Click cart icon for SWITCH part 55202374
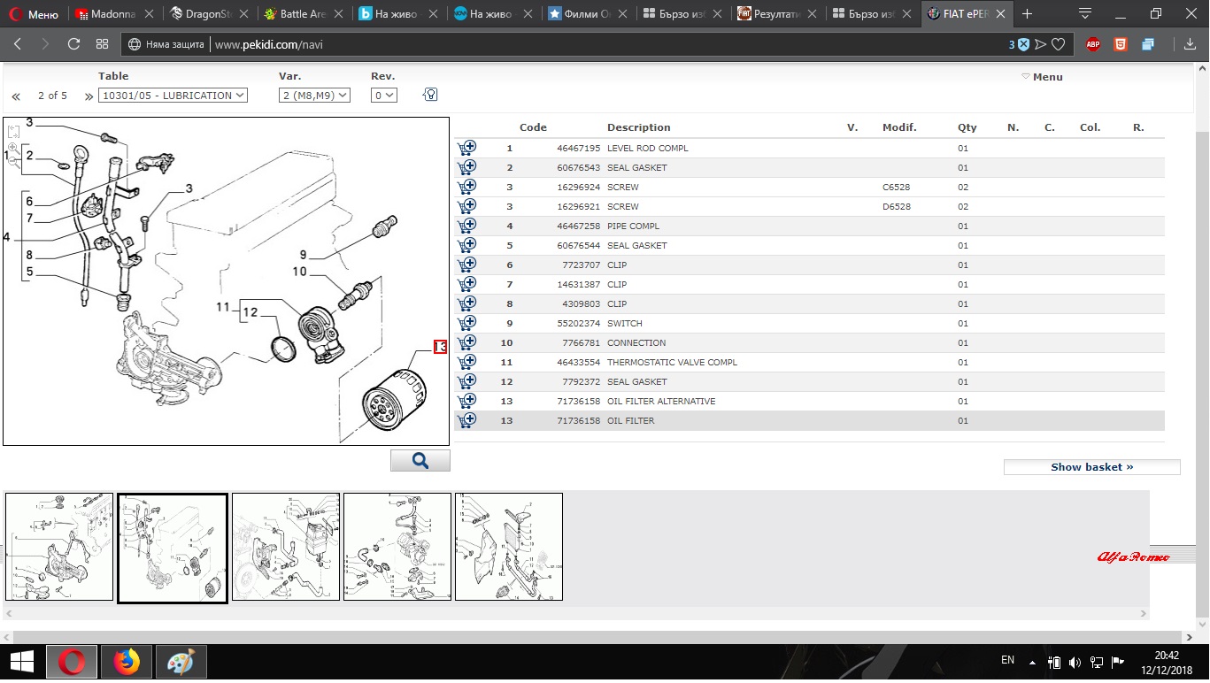This screenshot has width=1210, height=683. (466, 323)
